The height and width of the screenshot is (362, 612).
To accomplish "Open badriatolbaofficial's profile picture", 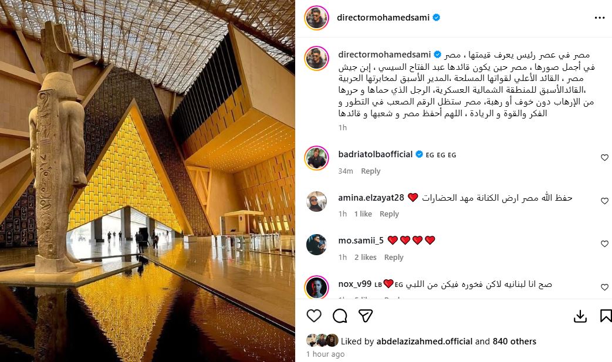I will [x=316, y=158].
